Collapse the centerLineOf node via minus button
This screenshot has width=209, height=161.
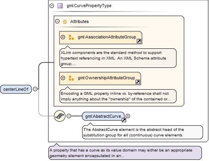pos(35,89)
